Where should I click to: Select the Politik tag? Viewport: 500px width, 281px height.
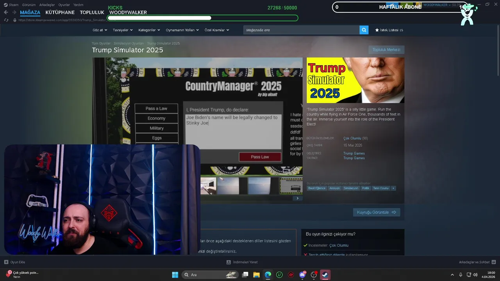coord(366,188)
